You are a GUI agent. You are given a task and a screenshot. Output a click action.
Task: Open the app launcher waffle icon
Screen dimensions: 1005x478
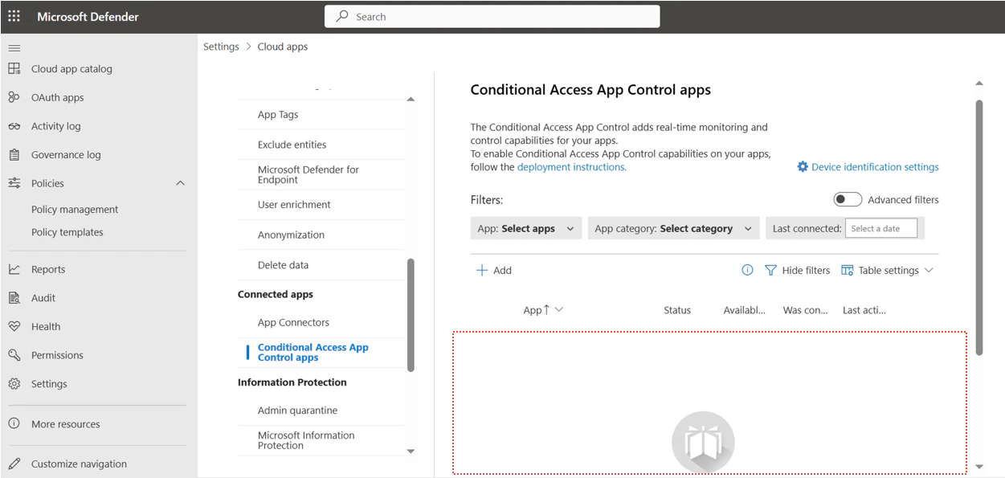click(14, 16)
